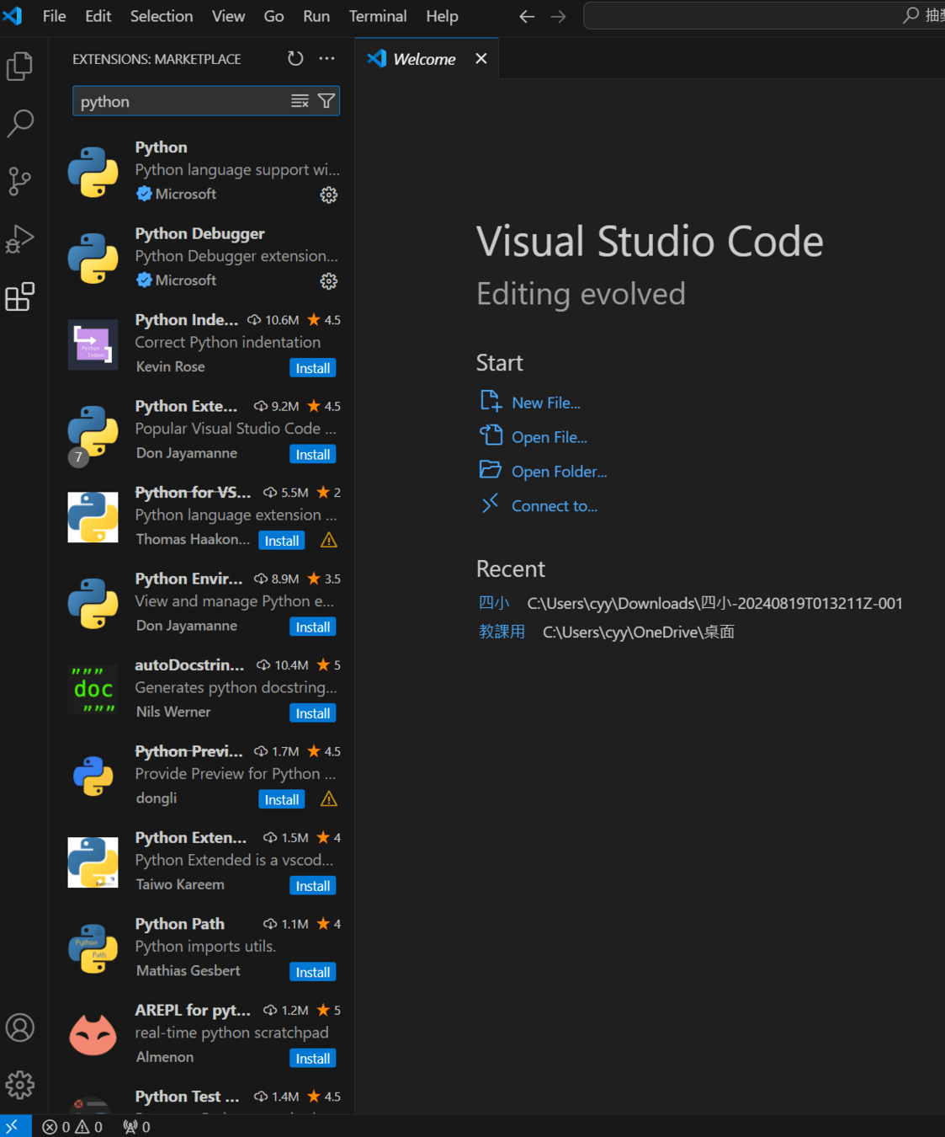Click the VS Code logo icon
Image resolution: width=945 pixels, height=1137 pixels.
[13, 15]
